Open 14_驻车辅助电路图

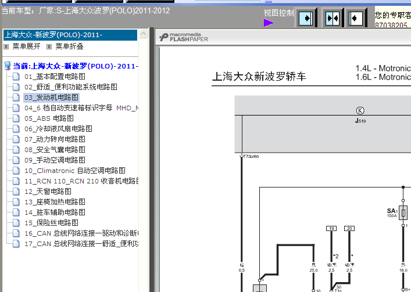click(55, 212)
